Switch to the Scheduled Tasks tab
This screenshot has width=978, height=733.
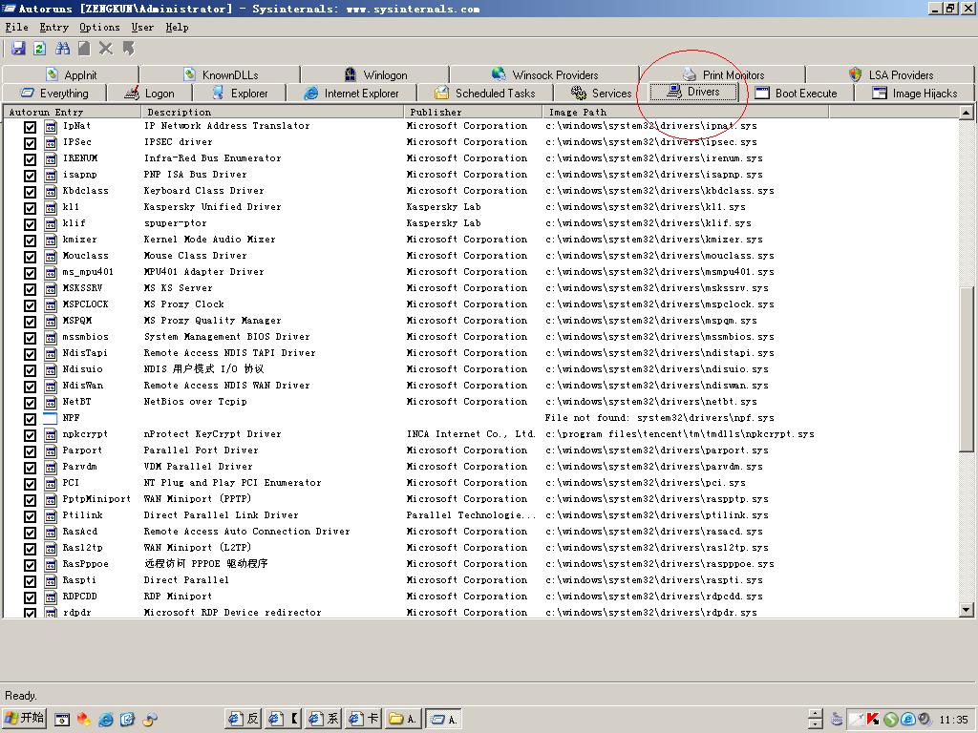(x=484, y=93)
